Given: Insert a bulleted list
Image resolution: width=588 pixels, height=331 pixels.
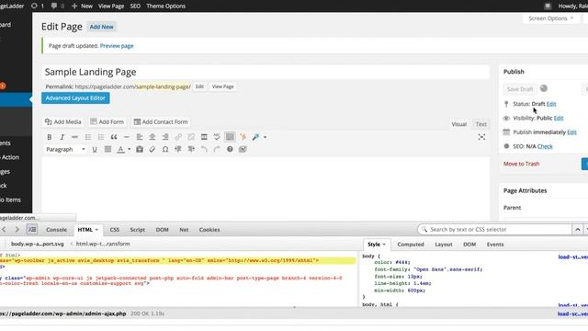Looking at the screenshot, I should pyautogui.click(x=88, y=137).
